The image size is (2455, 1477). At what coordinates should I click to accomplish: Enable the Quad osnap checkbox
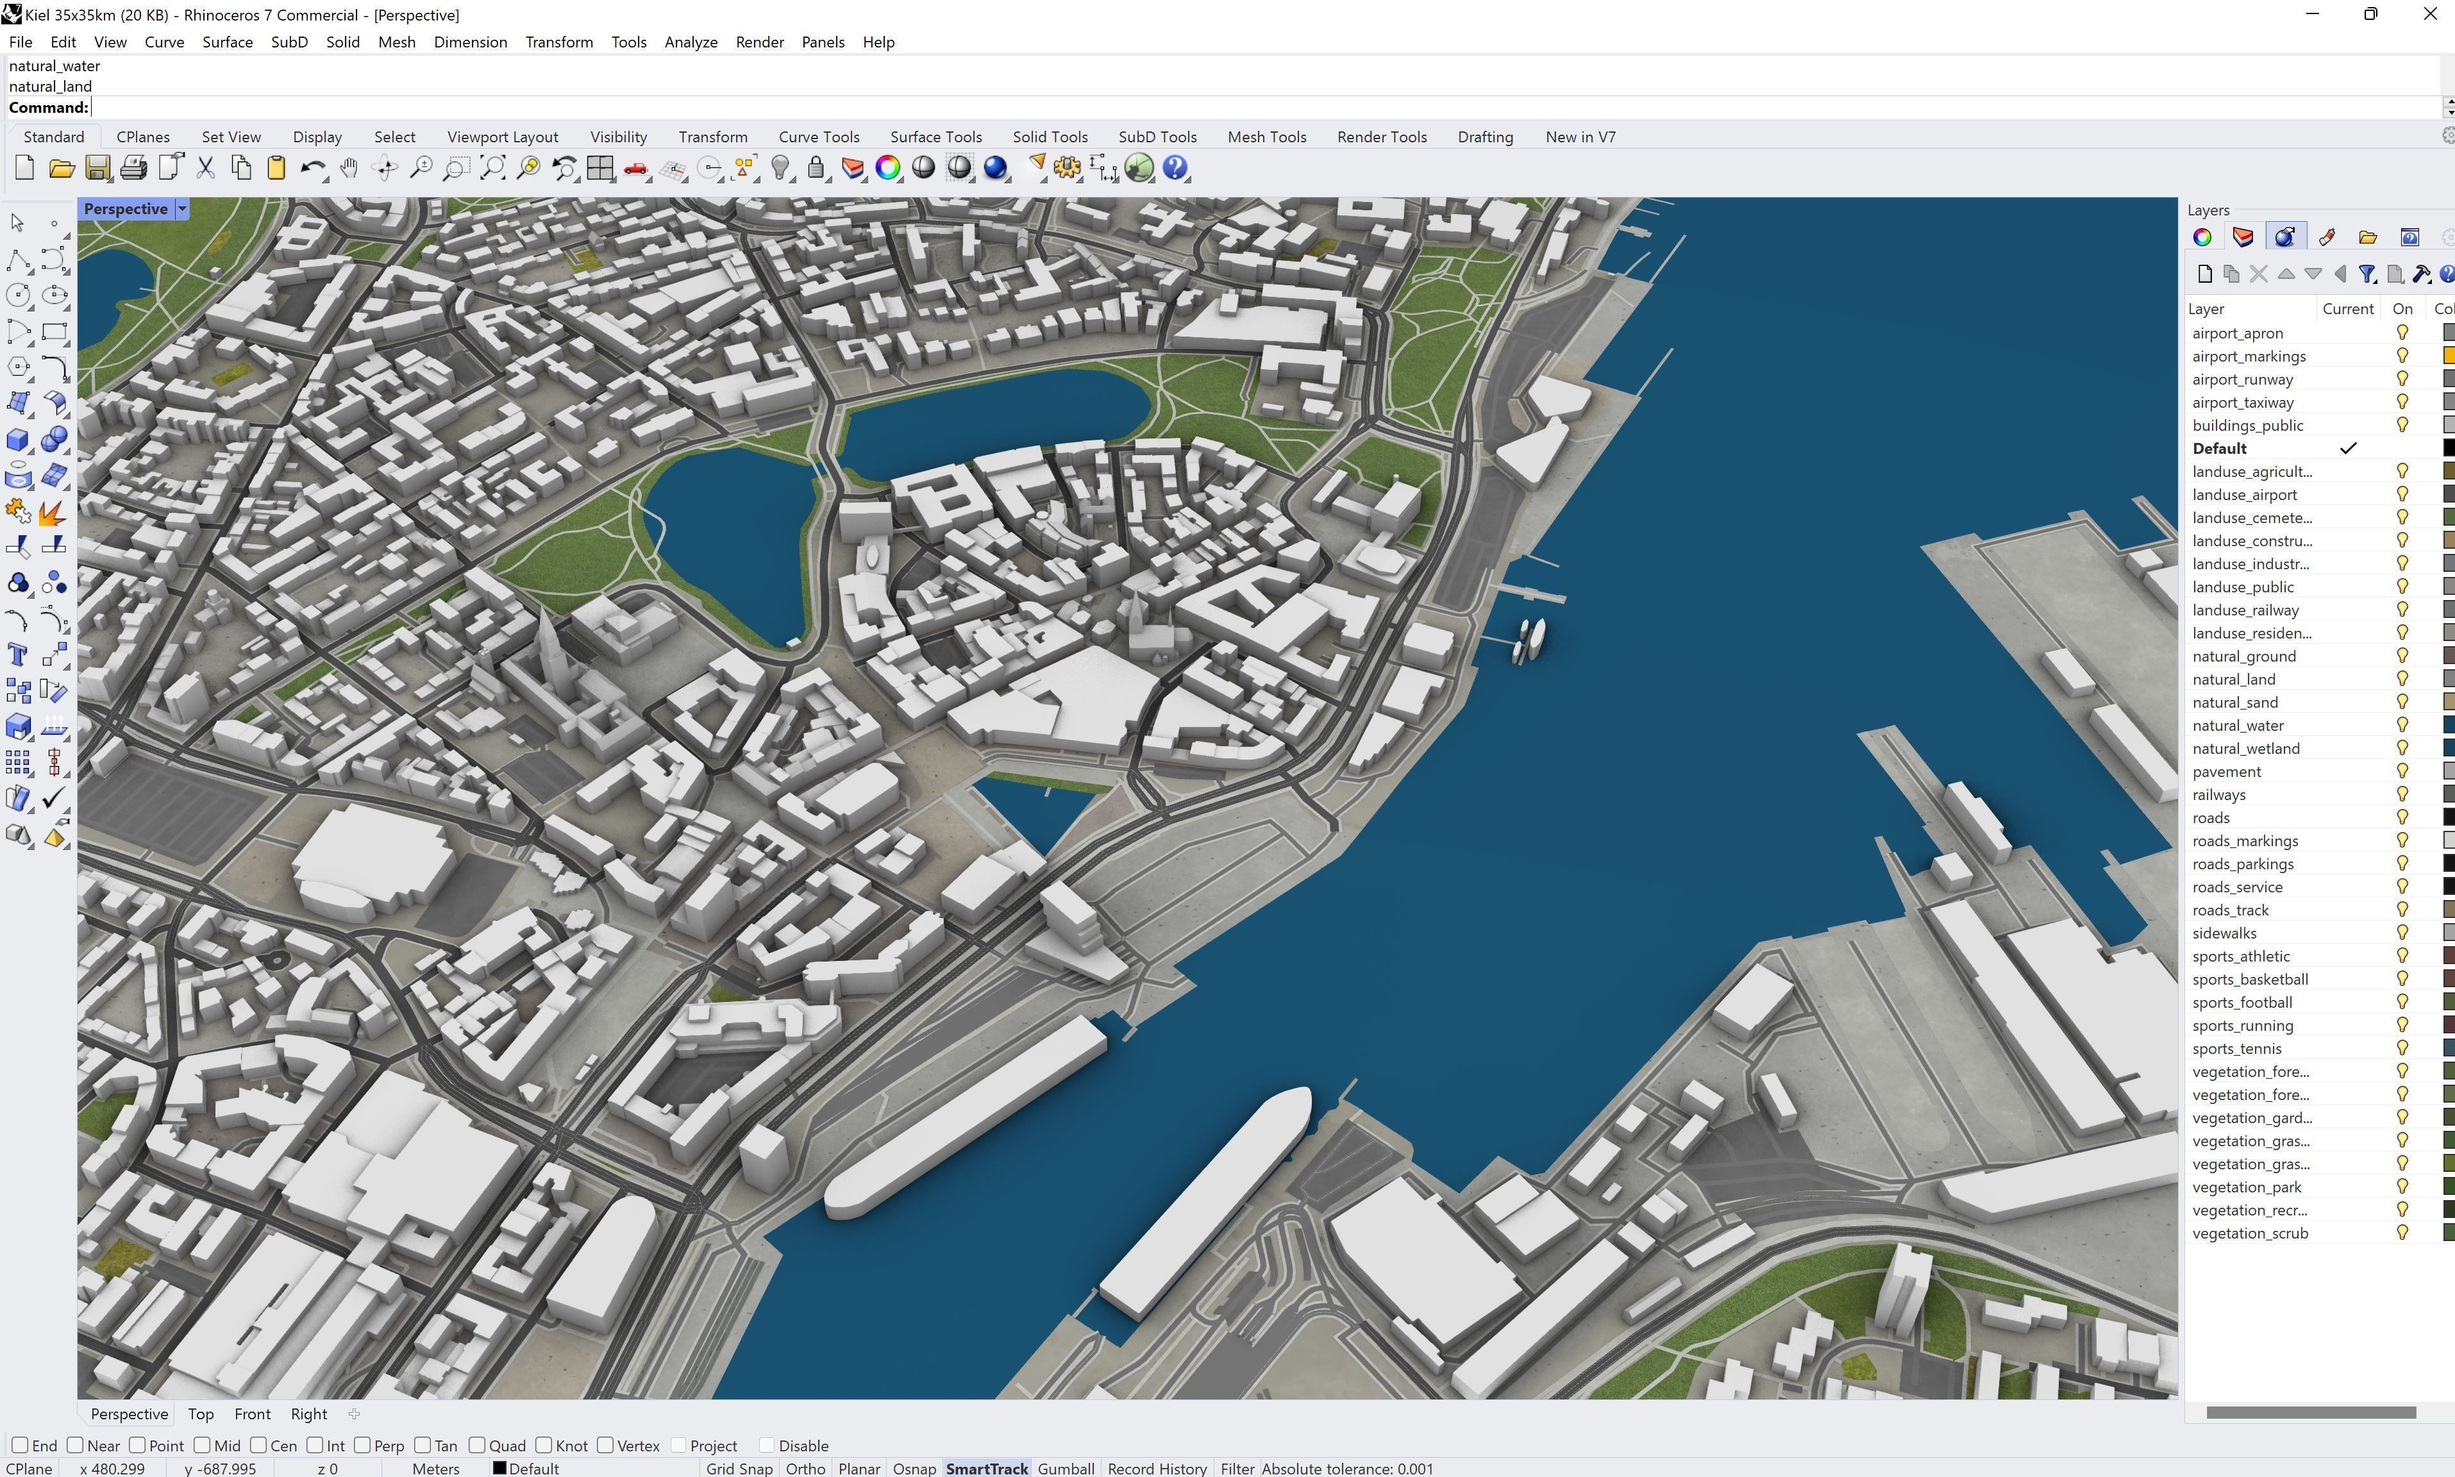pos(478,1445)
